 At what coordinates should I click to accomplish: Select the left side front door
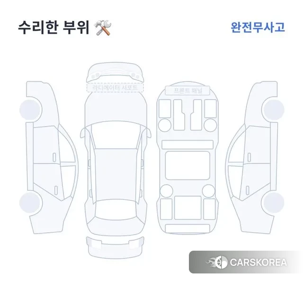click(x=46, y=145)
